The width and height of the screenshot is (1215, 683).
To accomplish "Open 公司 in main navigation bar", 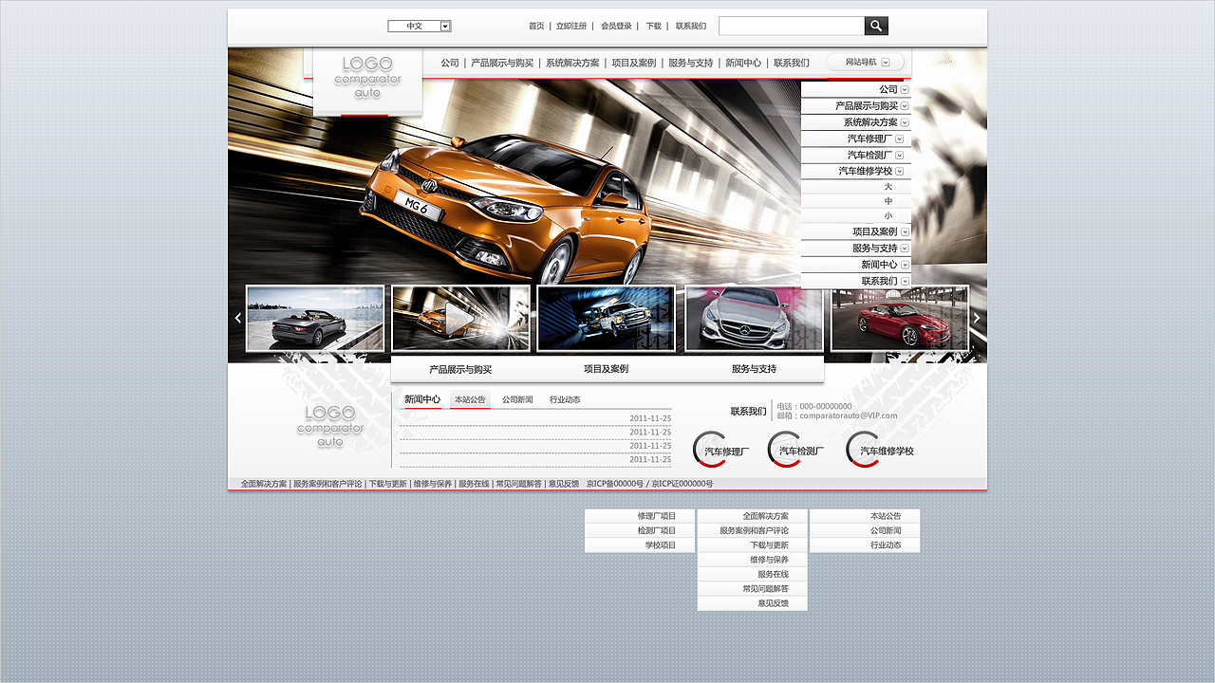I will tap(450, 64).
